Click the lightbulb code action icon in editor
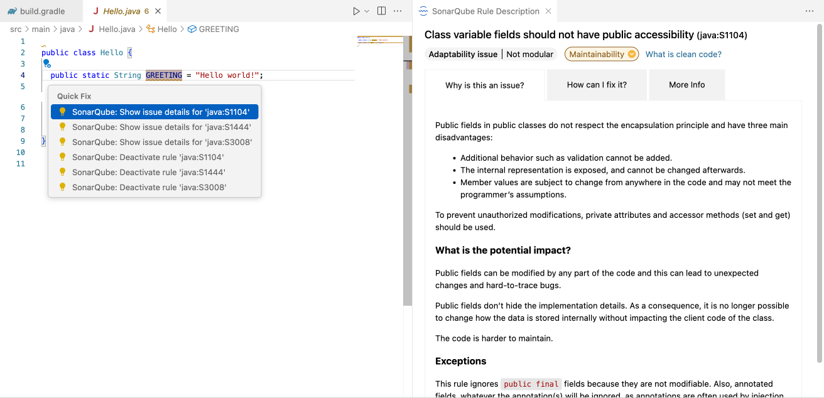 (x=46, y=63)
